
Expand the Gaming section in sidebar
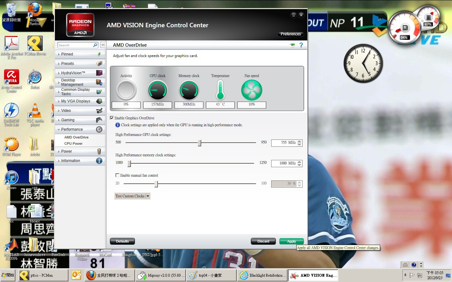tap(80, 120)
